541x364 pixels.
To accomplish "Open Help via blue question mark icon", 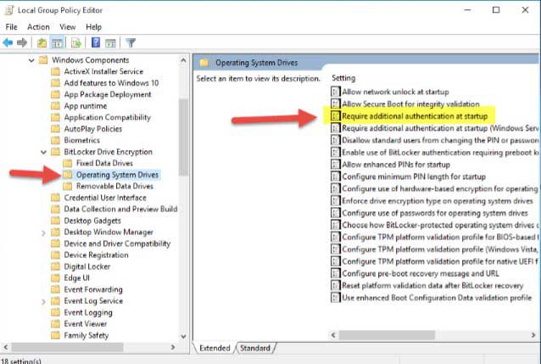I will coord(96,42).
